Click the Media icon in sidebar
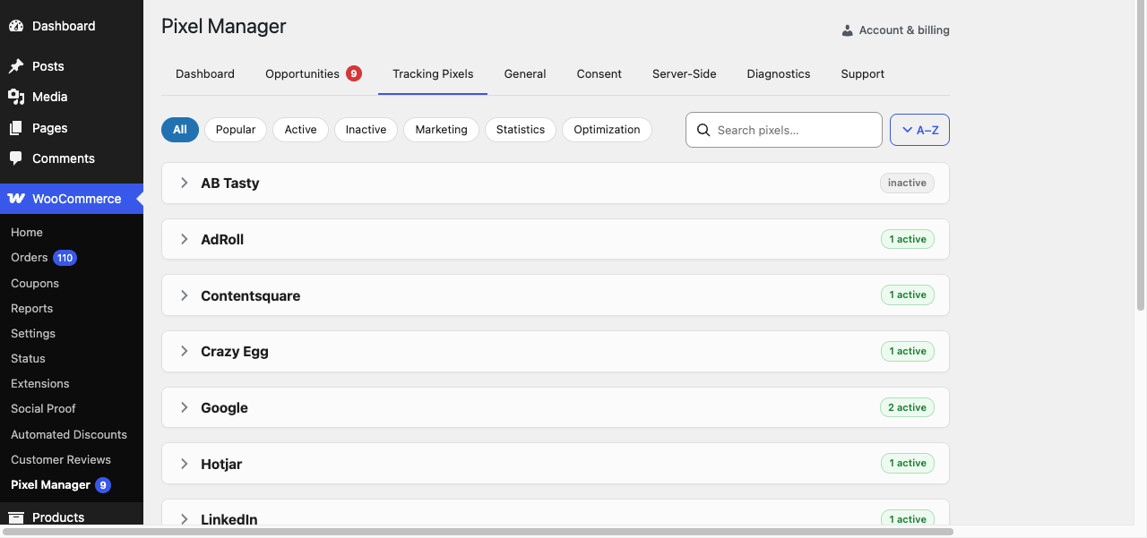Viewport: 1147px width, 538px height. coord(16,97)
